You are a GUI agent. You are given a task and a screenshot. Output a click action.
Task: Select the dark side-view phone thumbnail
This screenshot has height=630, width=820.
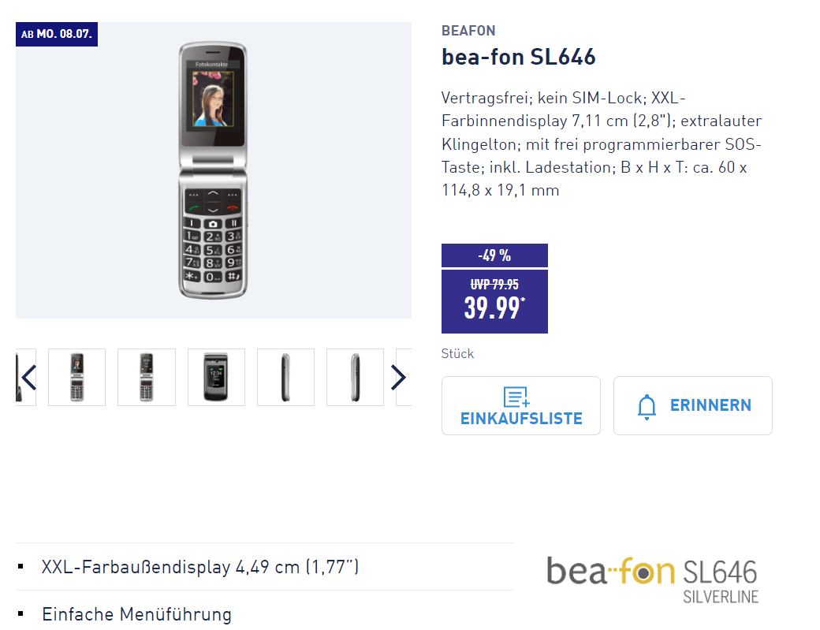click(x=285, y=378)
